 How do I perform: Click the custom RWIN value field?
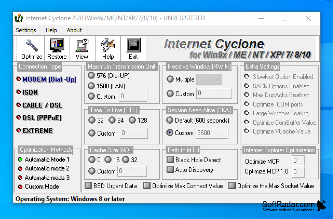point(214,93)
